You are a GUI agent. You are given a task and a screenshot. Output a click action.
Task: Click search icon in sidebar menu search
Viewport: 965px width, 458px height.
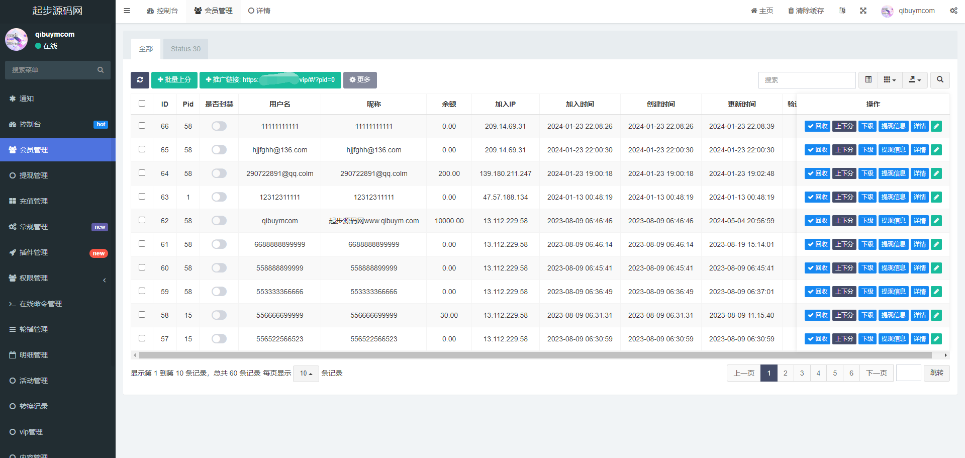pos(101,70)
